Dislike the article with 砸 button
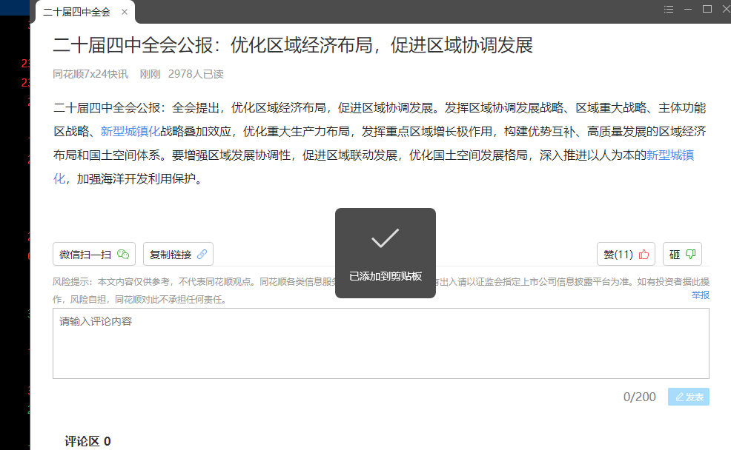Viewport: 731px width, 450px height. pyautogui.click(x=682, y=254)
